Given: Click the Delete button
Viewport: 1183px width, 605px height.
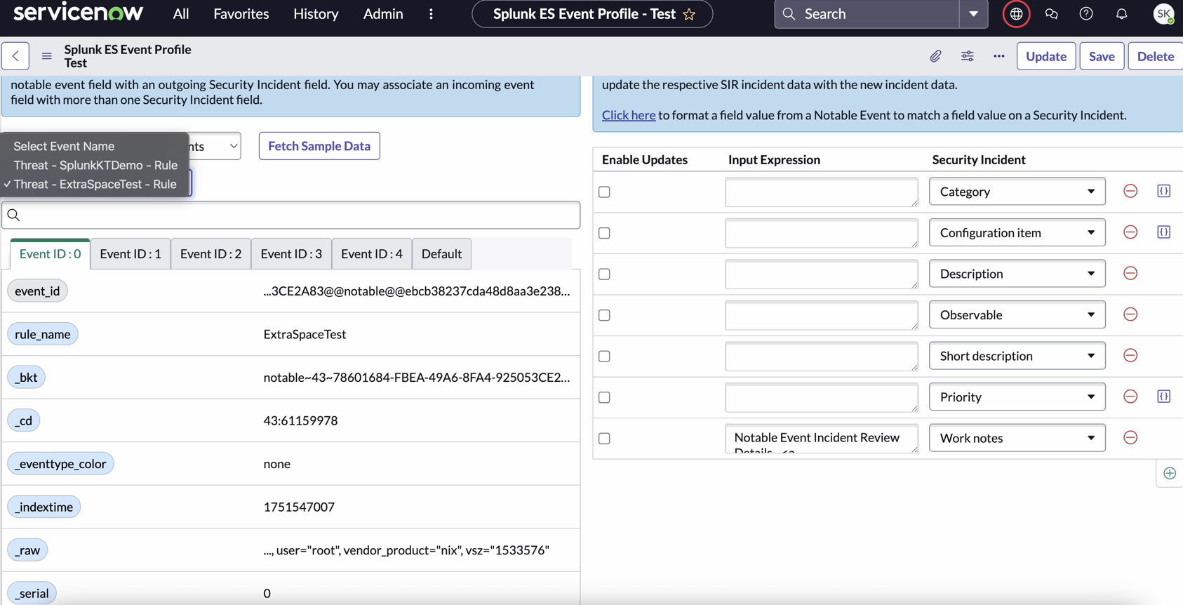Looking at the screenshot, I should [1156, 56].
